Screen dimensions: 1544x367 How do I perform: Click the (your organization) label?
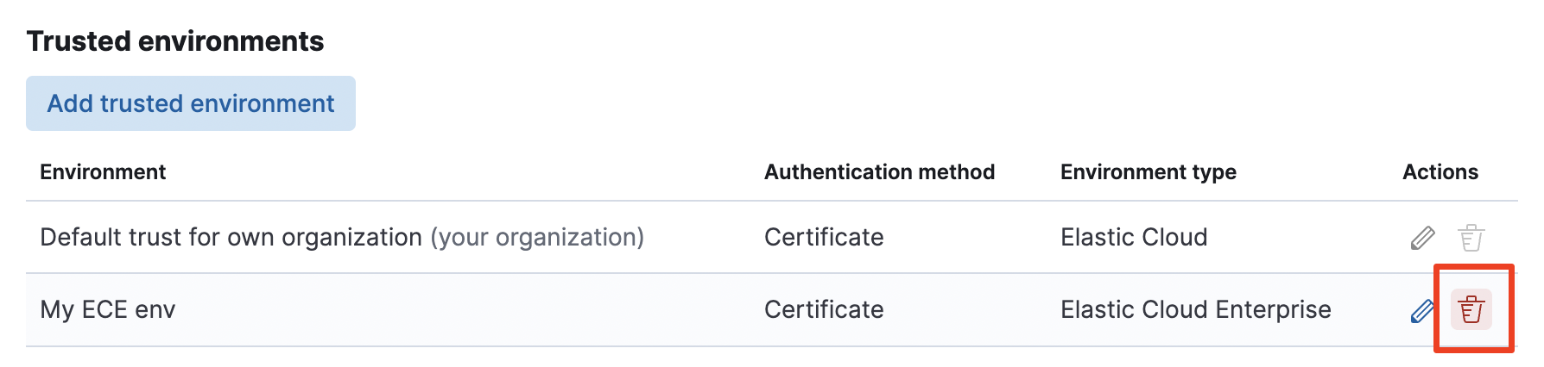[537, 237]
